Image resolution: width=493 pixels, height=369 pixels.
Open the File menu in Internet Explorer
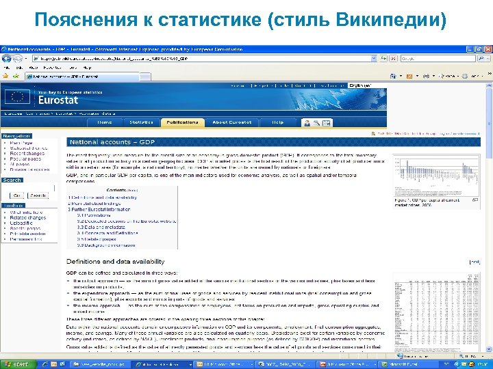(x=6, y=68)
